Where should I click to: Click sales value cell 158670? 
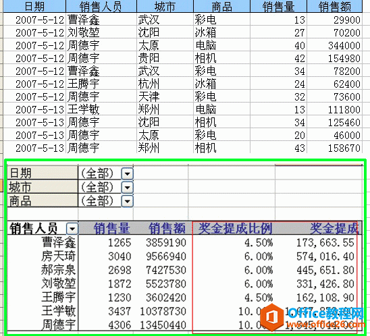click(344, 148)
